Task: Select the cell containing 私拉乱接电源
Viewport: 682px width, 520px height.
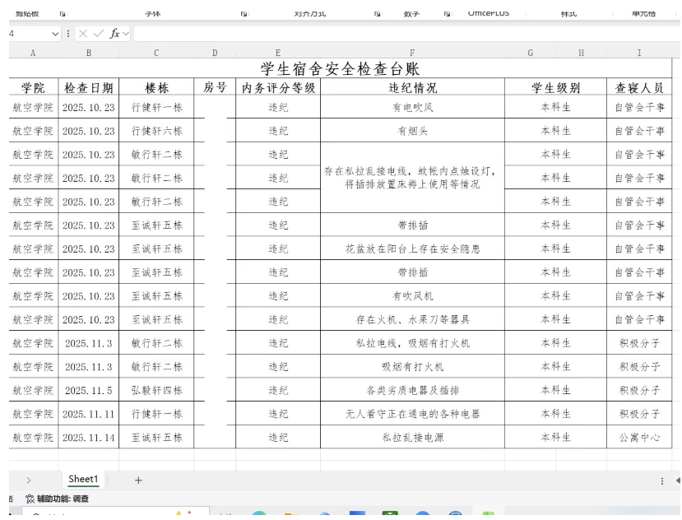Action: pos(412,438)
